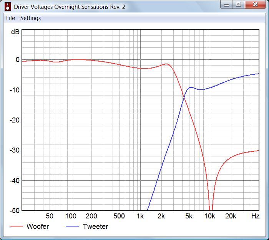Close the Driver Voltages window
The height and width of the screenshot is (240, 269).
(255, 5)
